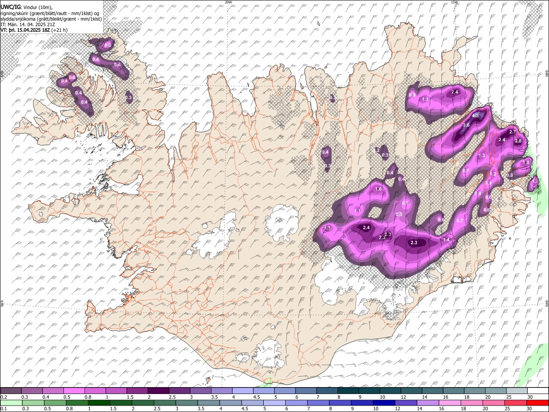Image resolution: width=549 pixels, height=412 pixels.
Task: Pick upper legend swatch between 25 and 30
Action: [x=516, y=391]
